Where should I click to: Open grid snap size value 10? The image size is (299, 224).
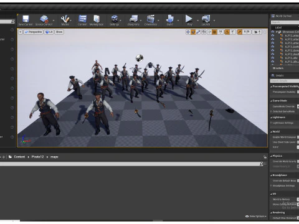pos(221,32)
